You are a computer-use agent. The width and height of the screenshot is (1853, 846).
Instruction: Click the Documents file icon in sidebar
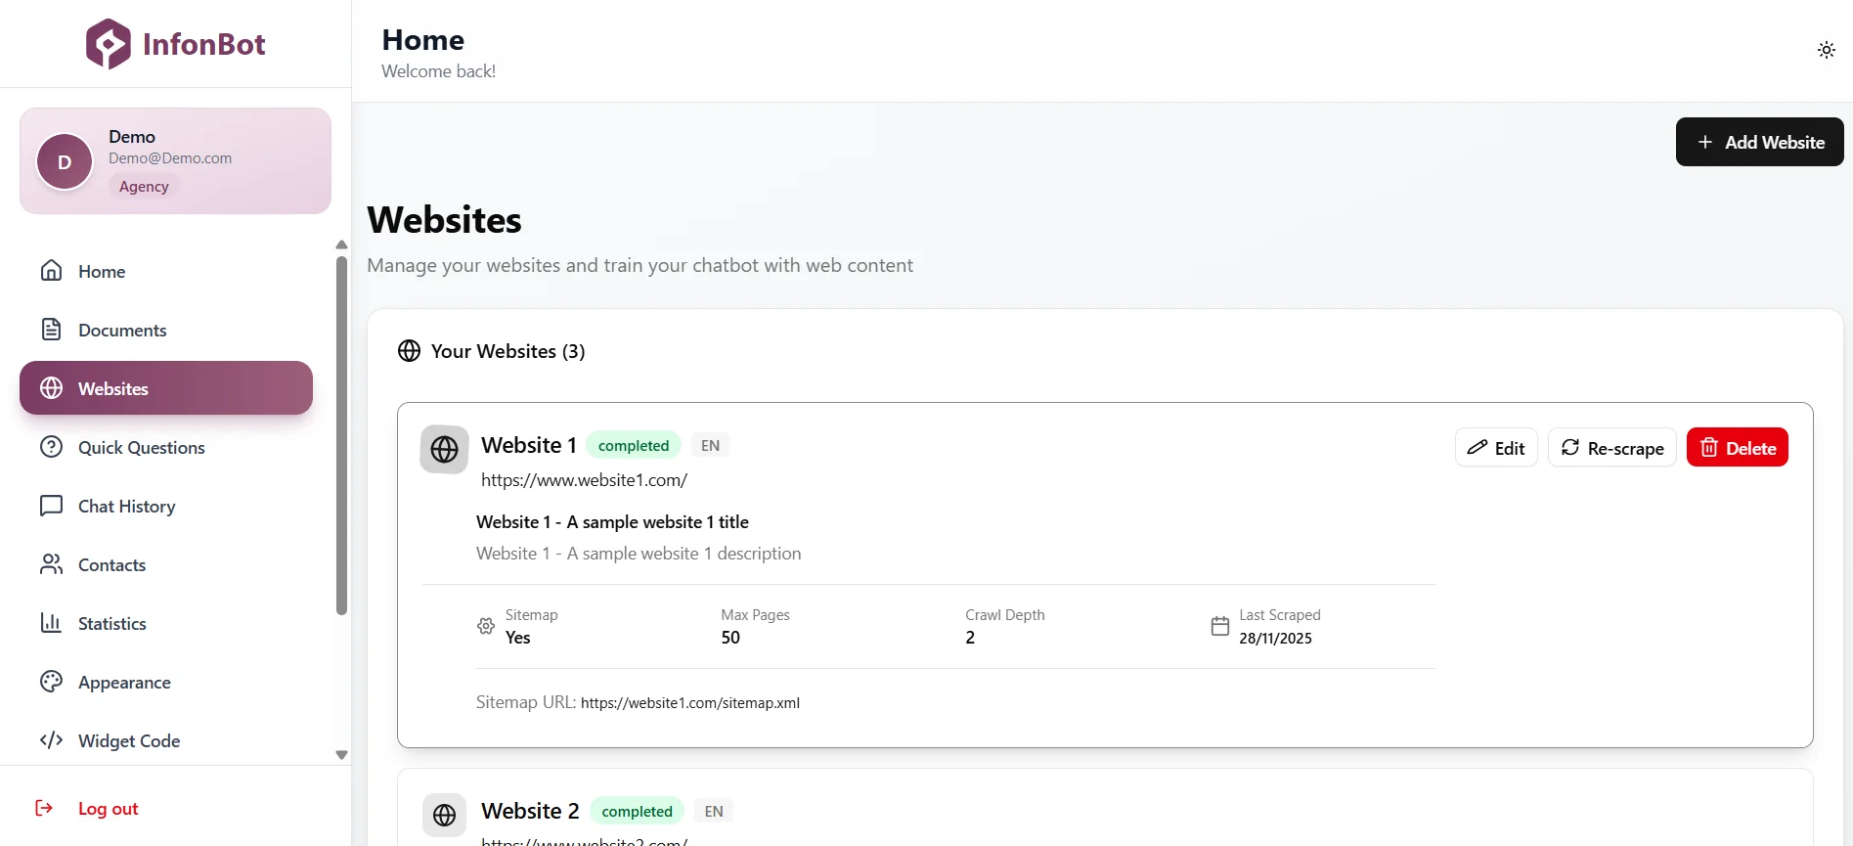tap(52, 330)
